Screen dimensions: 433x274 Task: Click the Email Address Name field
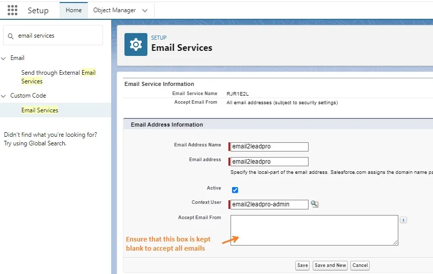pyautogui.click(x=269, y=146)
